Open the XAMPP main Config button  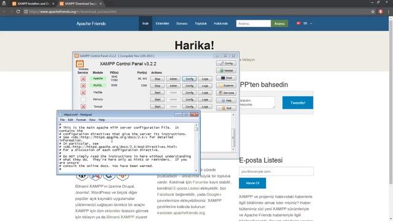pyautogui.click(x=226, y=63)
